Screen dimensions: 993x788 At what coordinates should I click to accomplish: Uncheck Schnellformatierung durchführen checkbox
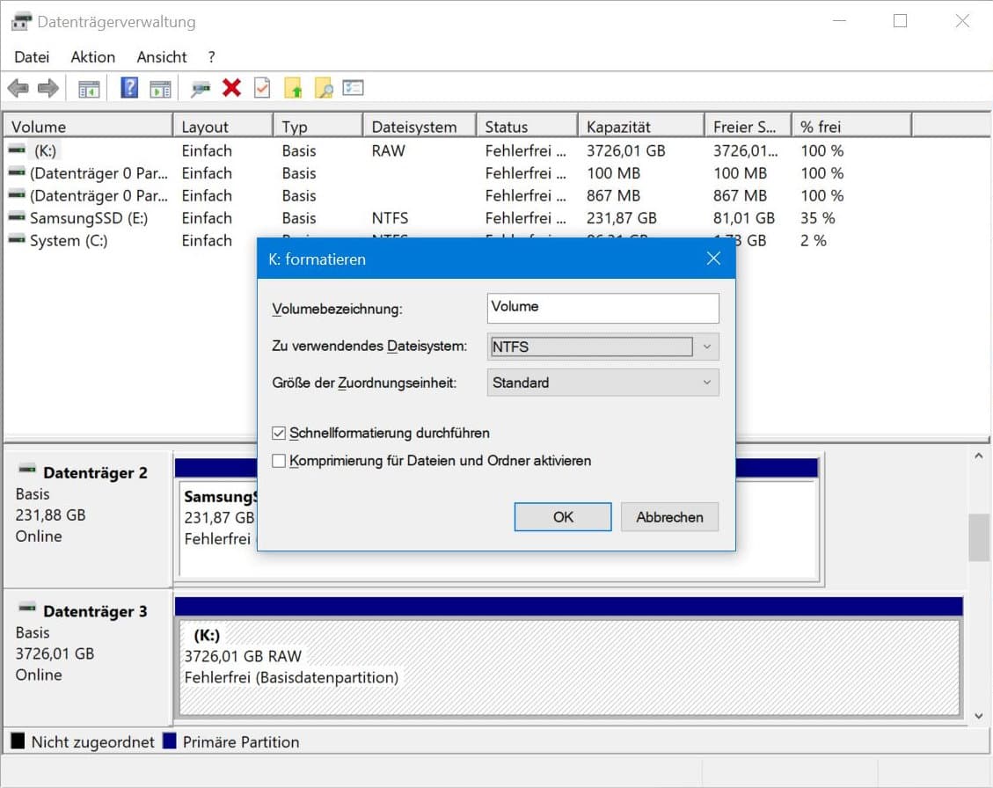(x=280, y=434)
